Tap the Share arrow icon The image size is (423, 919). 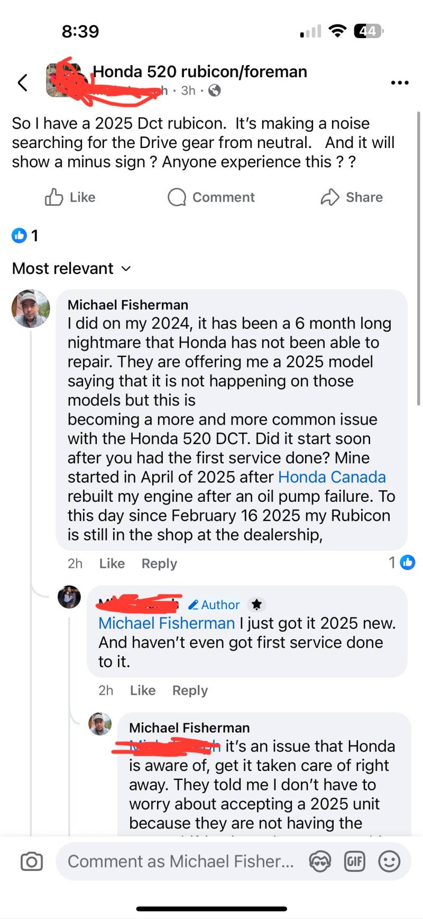pos(329,197)
